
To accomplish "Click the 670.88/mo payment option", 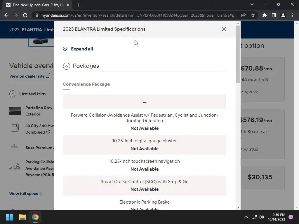I will coord(263,79).
